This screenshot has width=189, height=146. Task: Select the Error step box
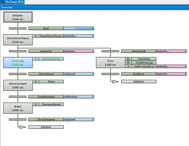coord(110,63)
